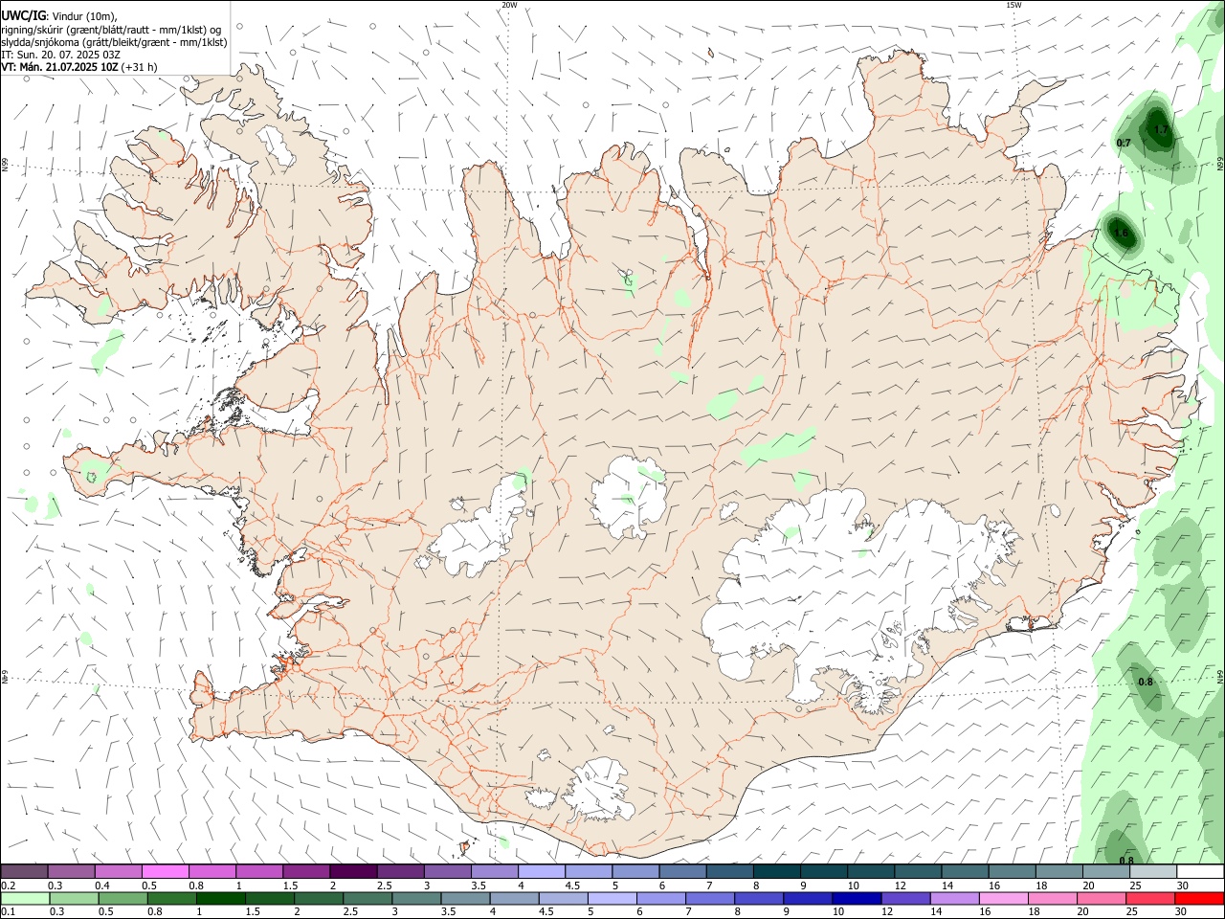Select the 'slydda/snjókoma' legend description line
The image size is (1225, 919).
point(114,42)
